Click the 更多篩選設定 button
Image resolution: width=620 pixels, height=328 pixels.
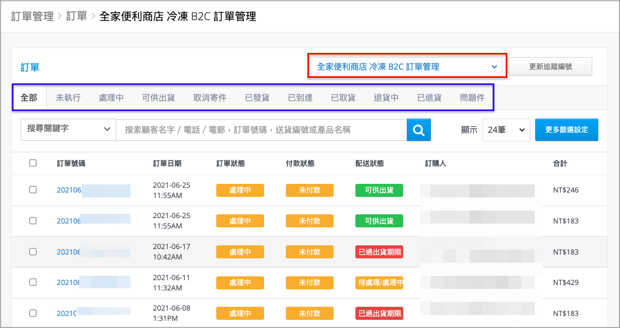point(567,130)
